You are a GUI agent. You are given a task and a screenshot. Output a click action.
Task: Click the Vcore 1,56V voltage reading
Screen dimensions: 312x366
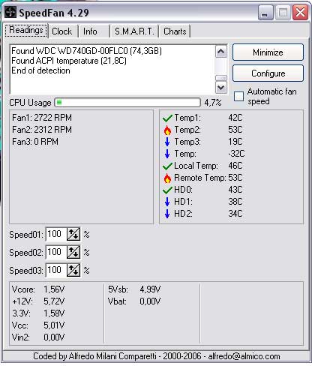(x=38, y=289)
